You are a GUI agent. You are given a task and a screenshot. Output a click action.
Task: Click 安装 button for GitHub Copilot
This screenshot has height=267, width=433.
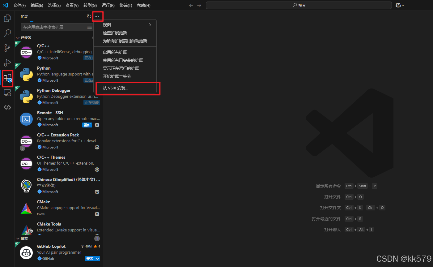[90, 259]
